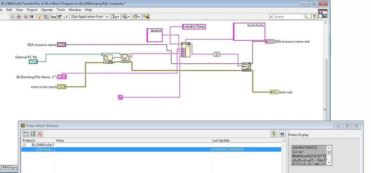This screenshot has width=371, height=173.
Task: Click the probe 13 marker on the wire
Action: tap(217, 54)
